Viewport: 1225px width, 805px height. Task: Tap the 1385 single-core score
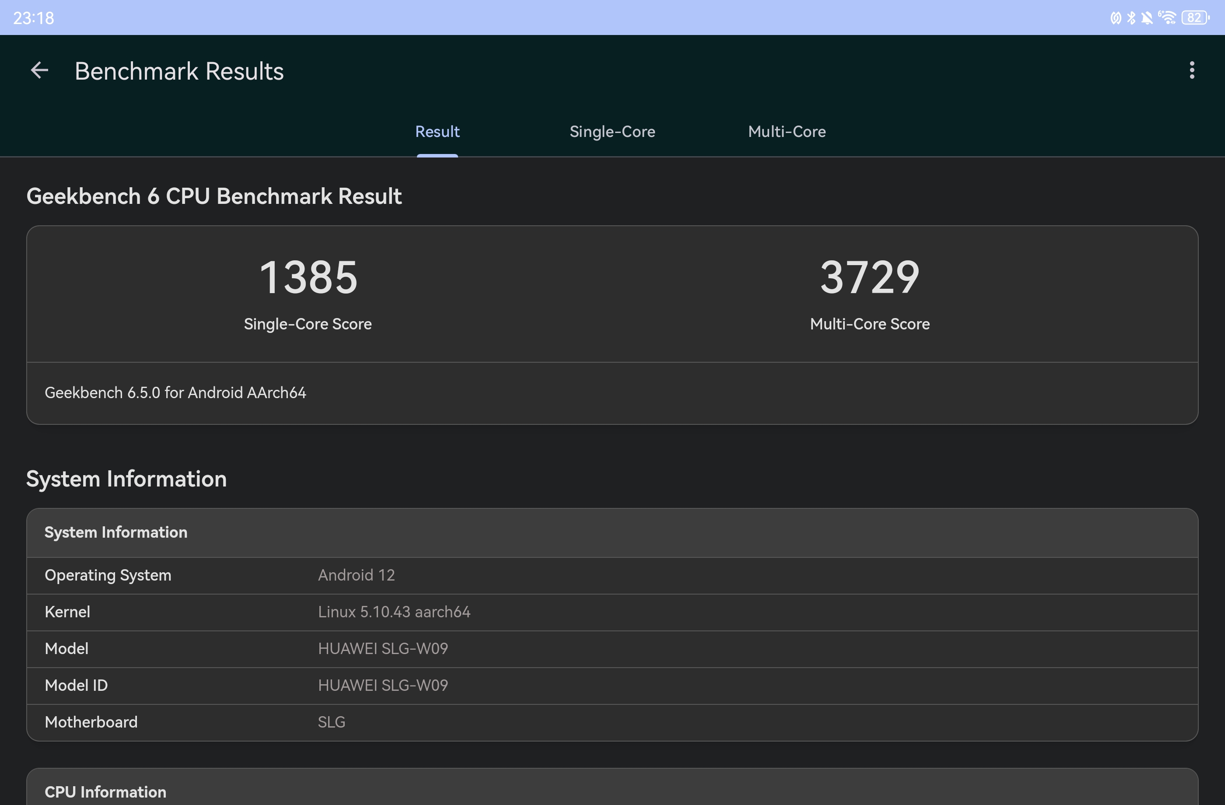click(308, 278)
